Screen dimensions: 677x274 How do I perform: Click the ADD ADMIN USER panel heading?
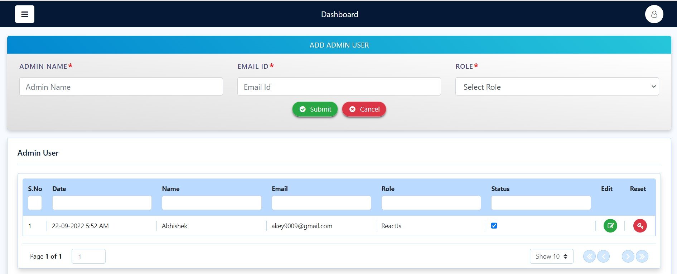click(339, 45)
